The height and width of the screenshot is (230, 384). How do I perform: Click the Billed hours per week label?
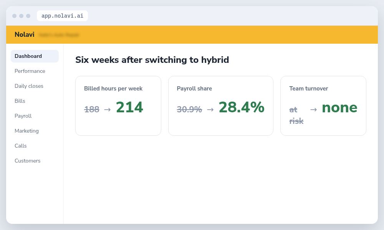[x=113, y=89]
